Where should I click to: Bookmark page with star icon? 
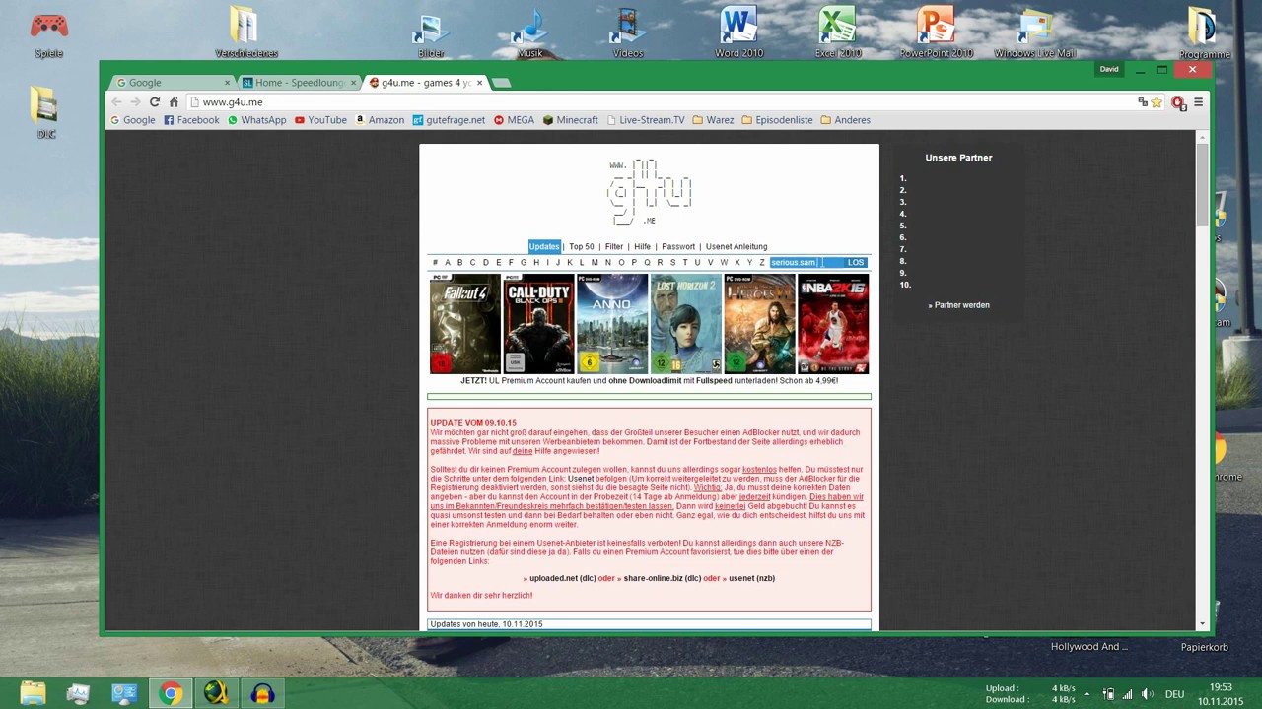[1157, 102]
